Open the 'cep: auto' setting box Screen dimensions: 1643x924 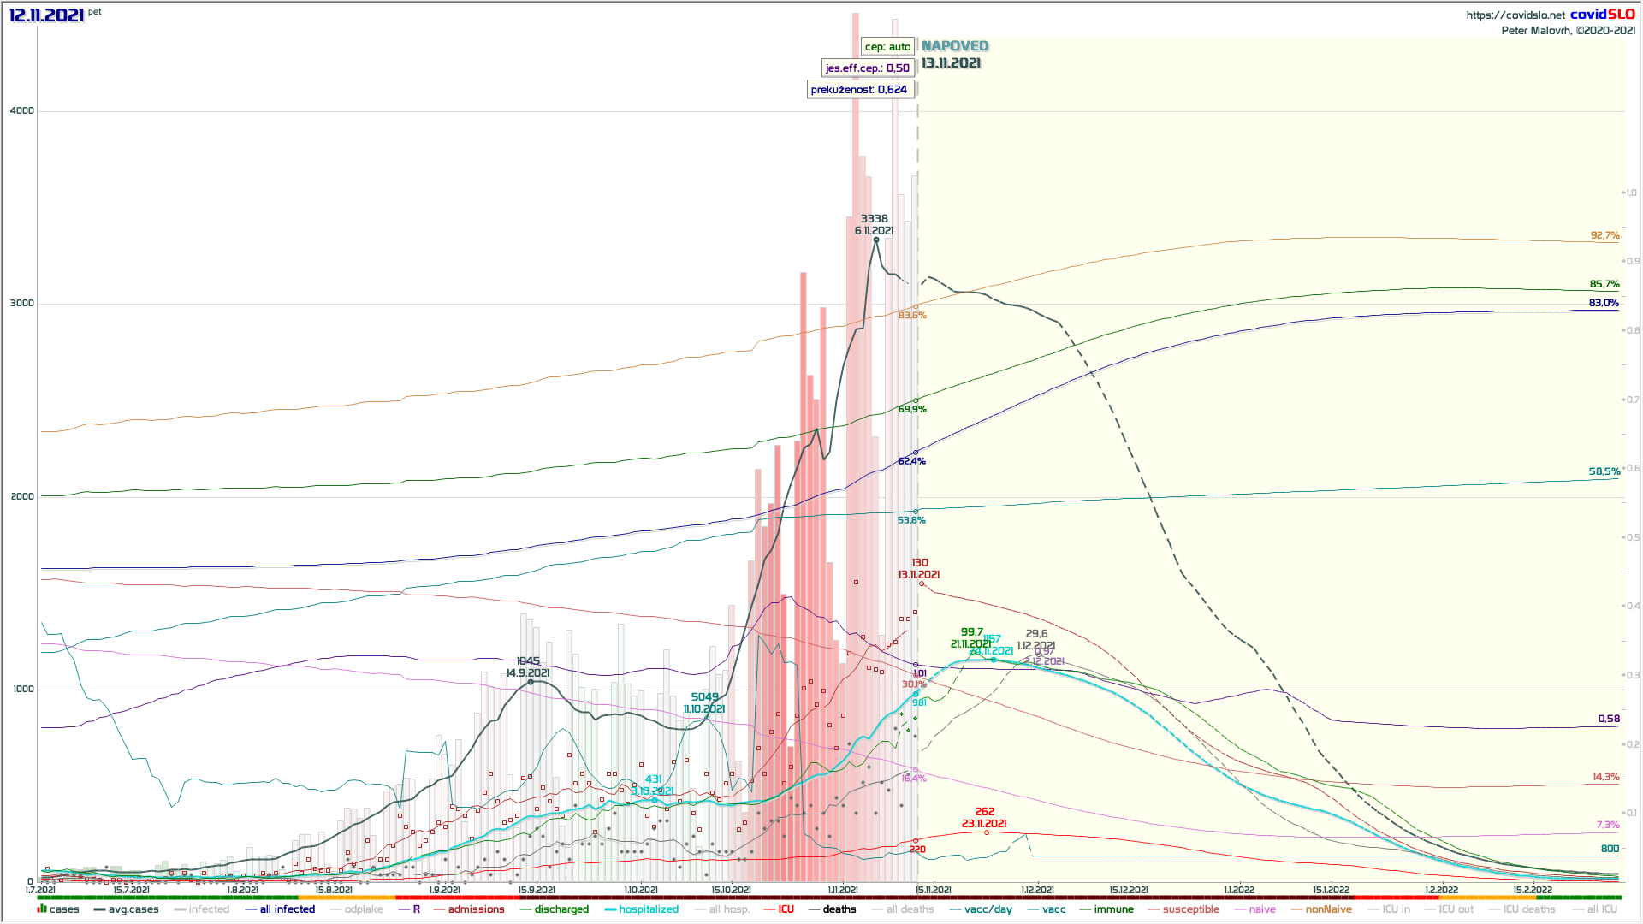[x=887, y=47]
